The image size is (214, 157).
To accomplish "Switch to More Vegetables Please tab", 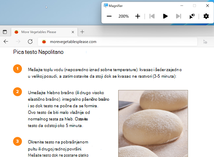I will click(44, 32).
